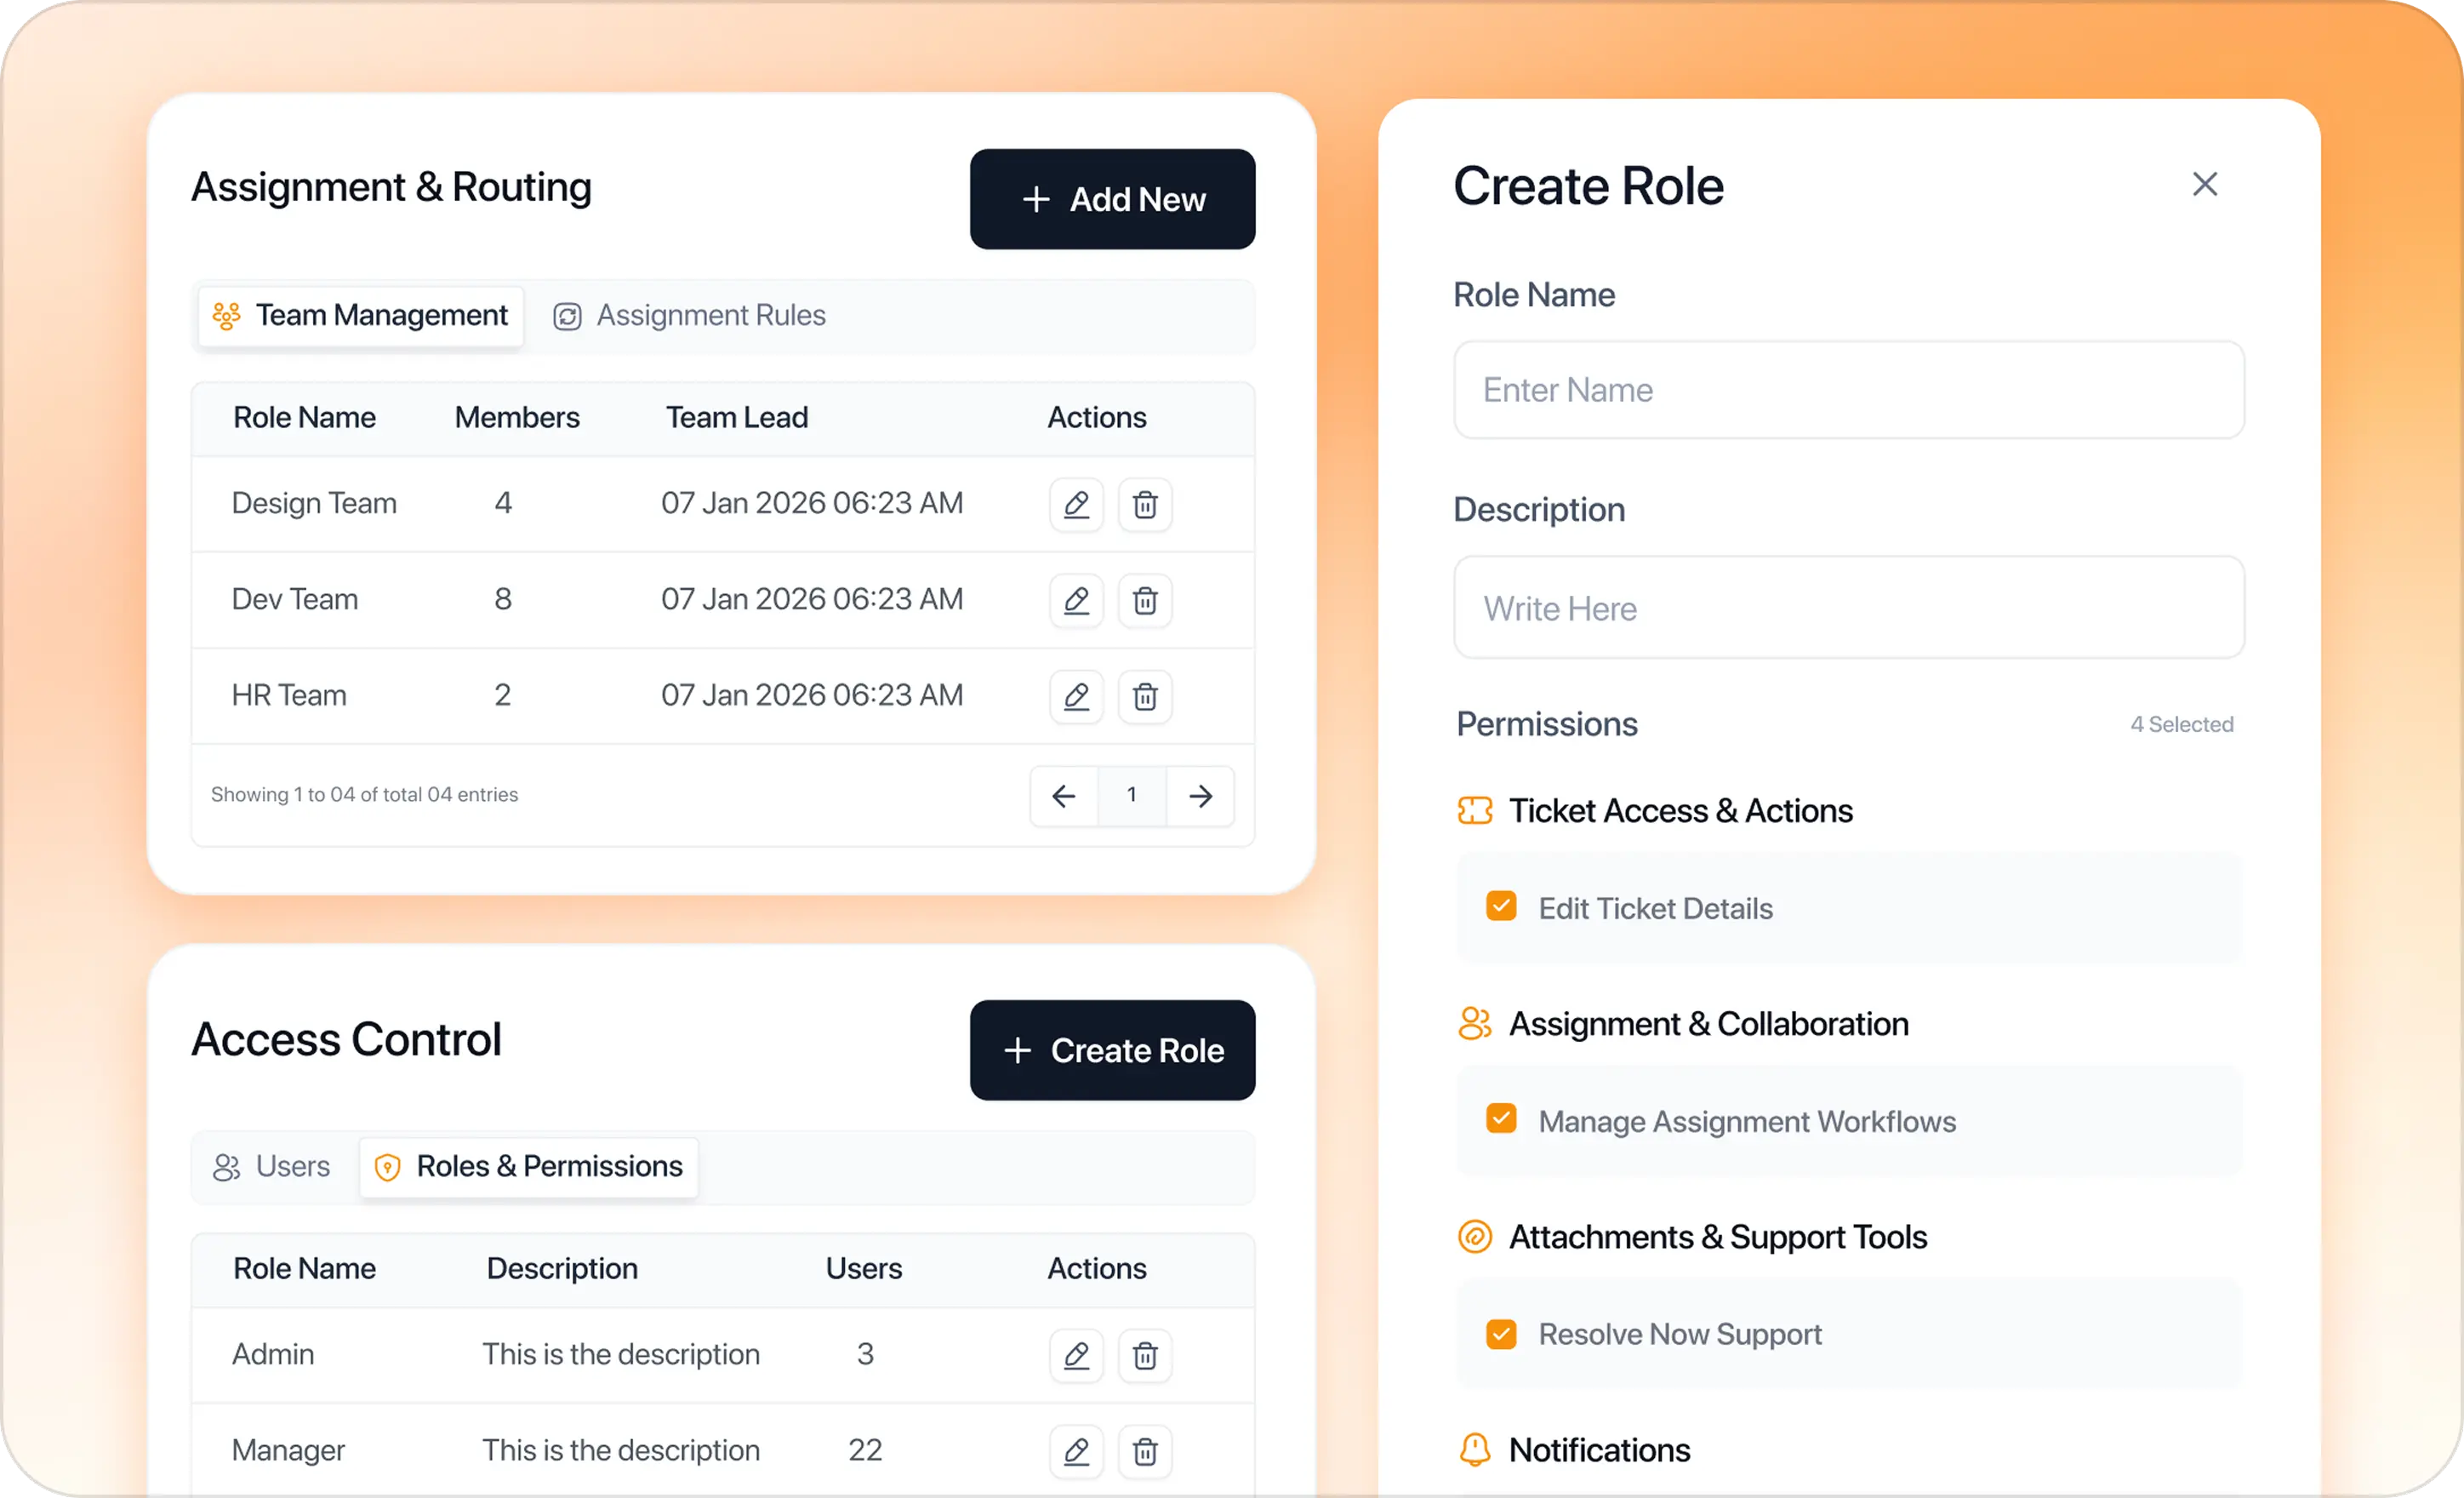Click Ticket Access & Actions heading
The height and width of the screenshot is (1498, 2464).
(1680, 811)
